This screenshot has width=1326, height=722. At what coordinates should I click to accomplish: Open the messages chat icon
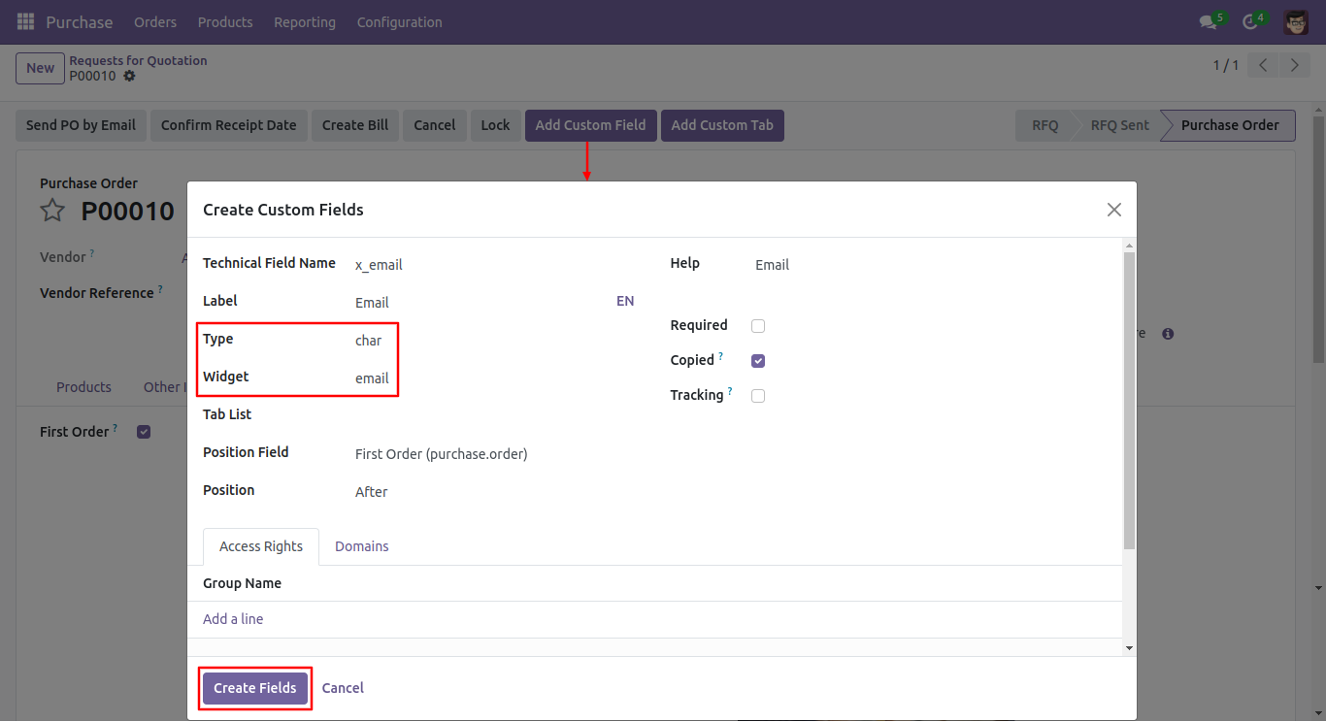click(x=1208, y=21)
